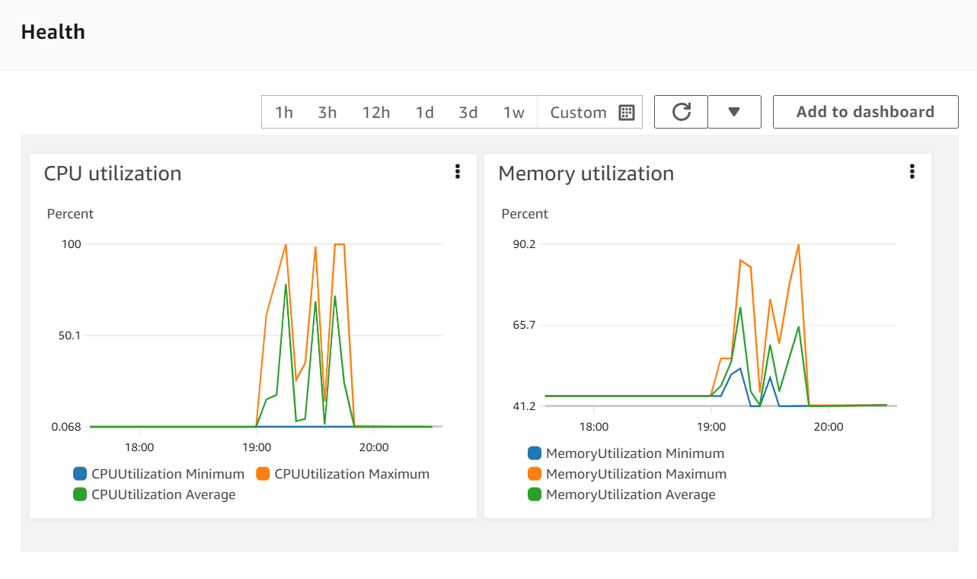Open the calendar icon next to Custom

click(x=626, y=112)
